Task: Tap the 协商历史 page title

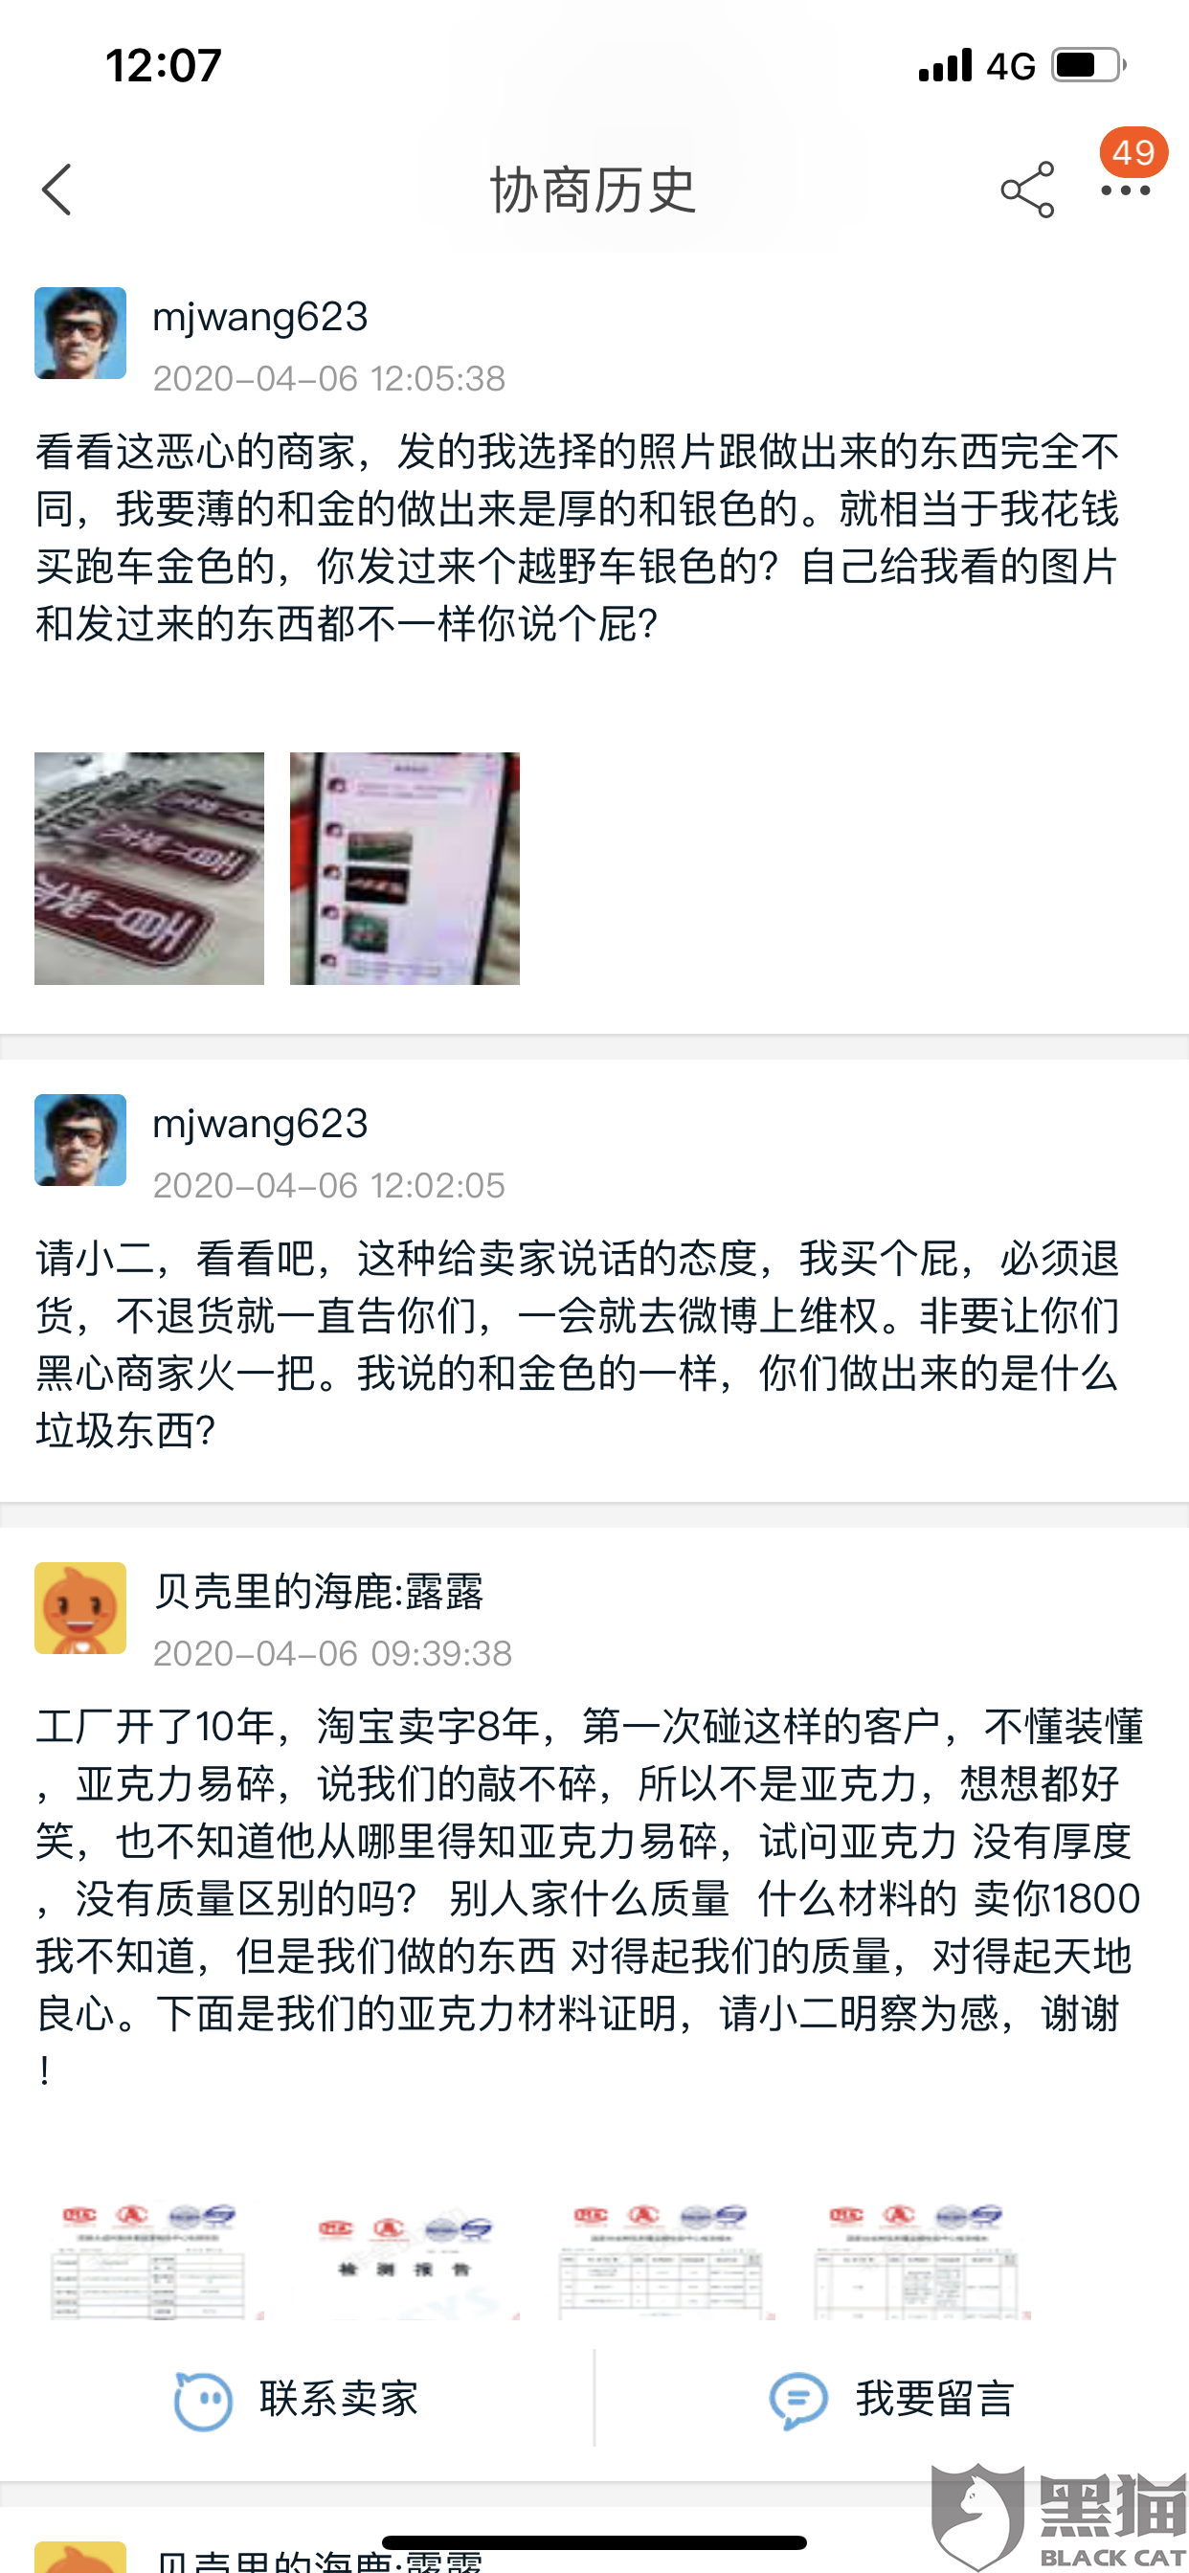Action: click(593, 190)
